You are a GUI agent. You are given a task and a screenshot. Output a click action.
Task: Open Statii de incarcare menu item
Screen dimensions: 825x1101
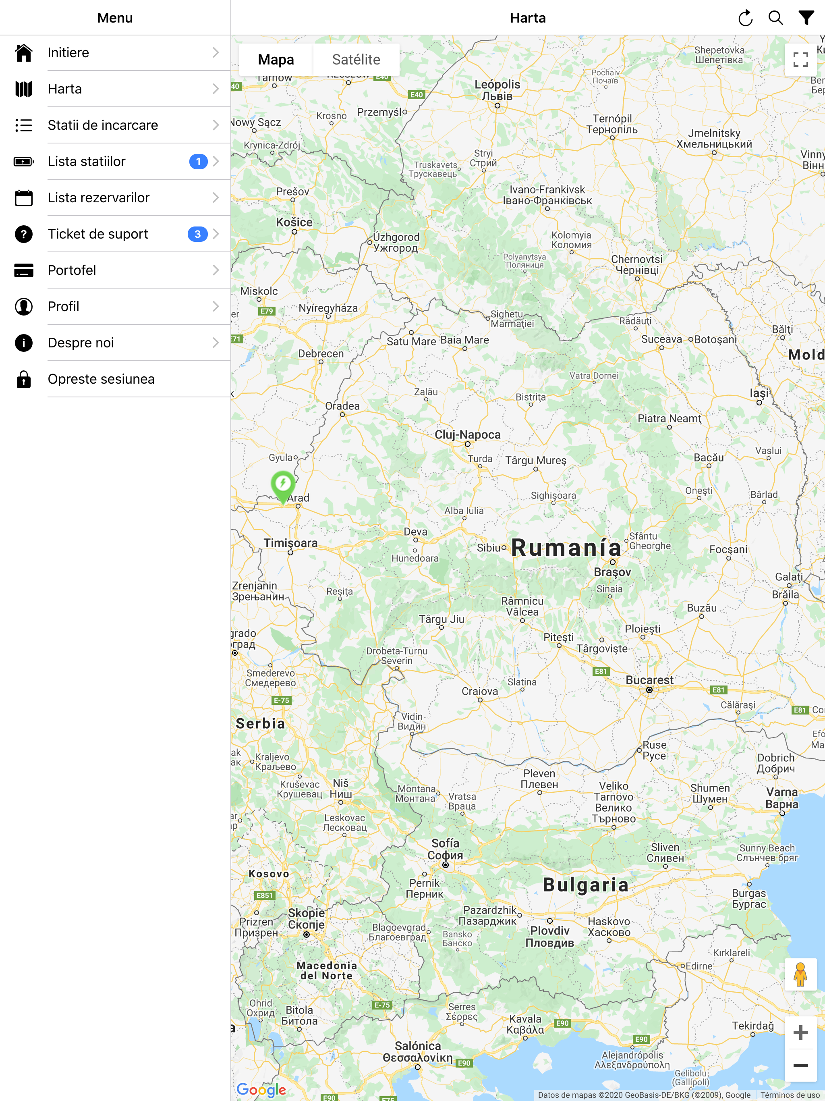tap(116, 125)
